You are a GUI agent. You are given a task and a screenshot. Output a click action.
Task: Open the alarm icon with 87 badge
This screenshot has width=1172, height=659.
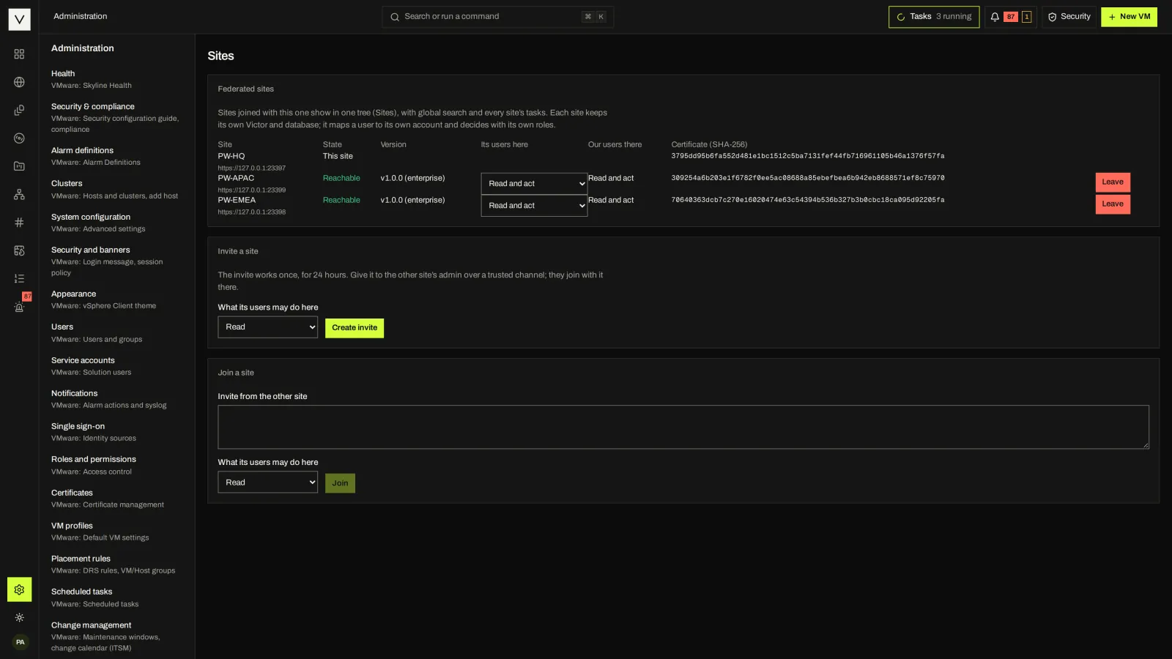[x=19, y=307]
